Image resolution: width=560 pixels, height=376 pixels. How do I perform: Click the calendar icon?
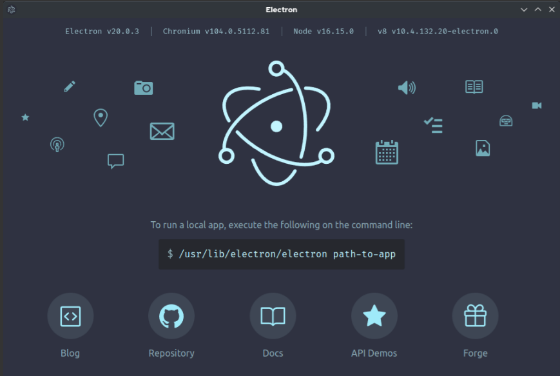point(387,152)
